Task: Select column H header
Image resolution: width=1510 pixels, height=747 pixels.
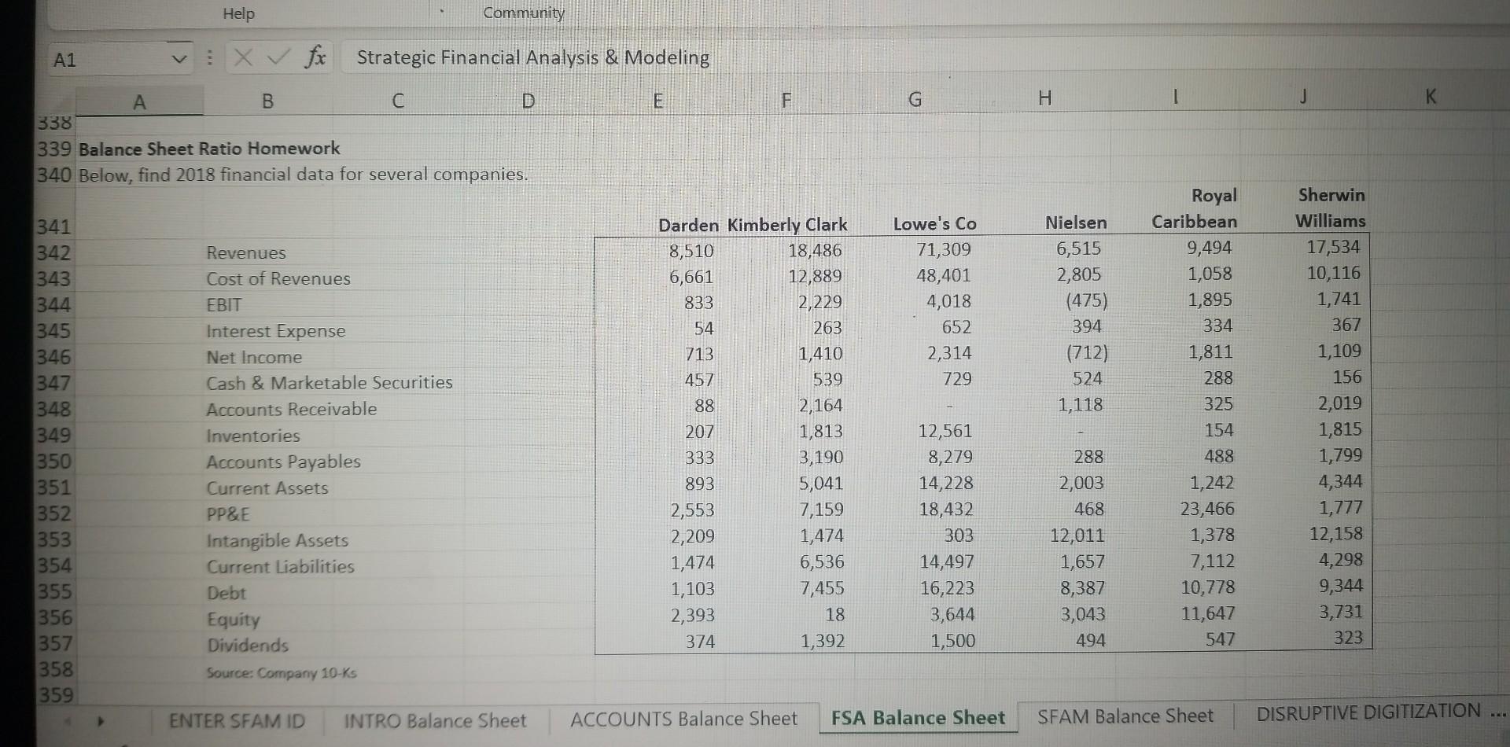Action: coord(1044,98)
